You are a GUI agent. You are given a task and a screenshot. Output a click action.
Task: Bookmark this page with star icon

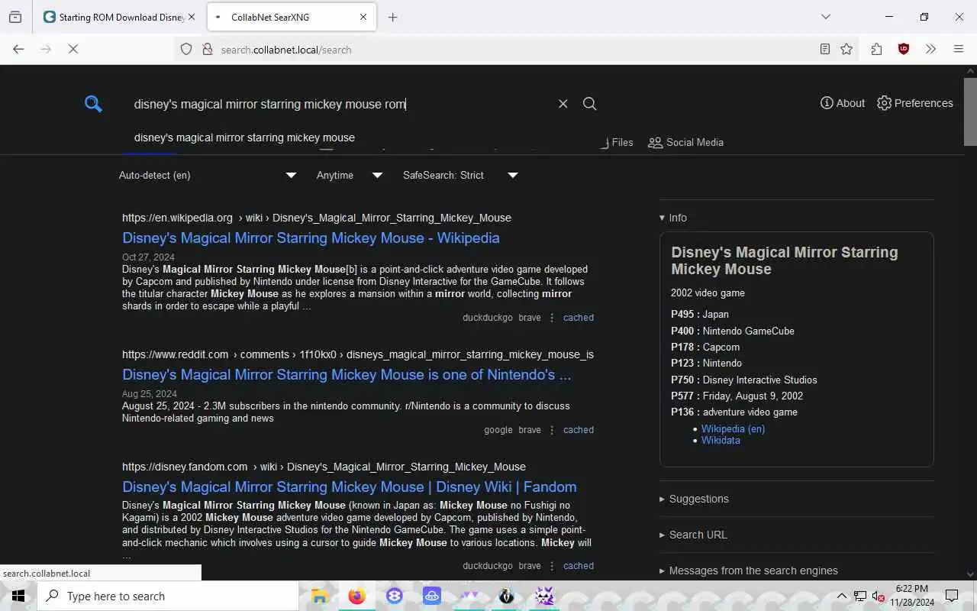[846, 49]
